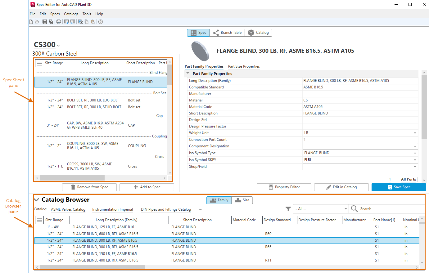Open the ASME Valves Catalog link

click(x=68, y=209)
